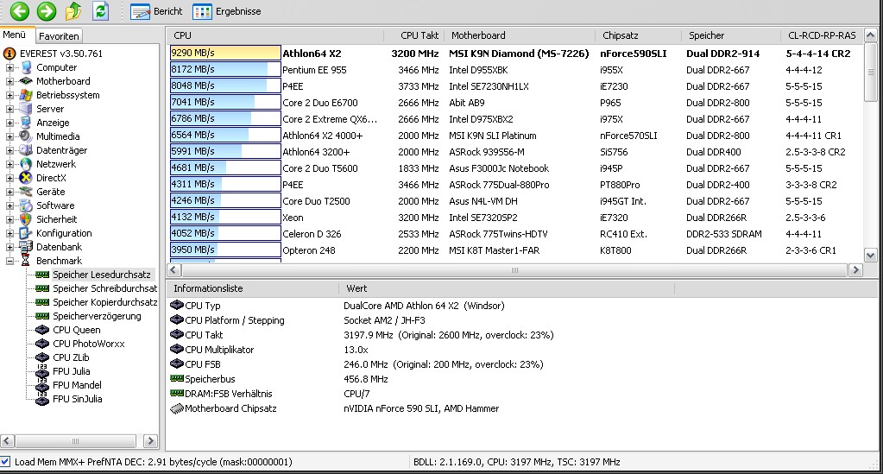Click the 9290 MB/s result bar
Viewport: 883px width, 474px height.
[225, 53]
